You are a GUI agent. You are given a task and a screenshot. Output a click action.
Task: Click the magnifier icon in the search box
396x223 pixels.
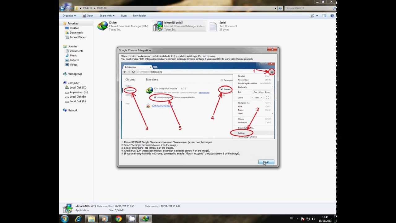(x=334, y=8)
